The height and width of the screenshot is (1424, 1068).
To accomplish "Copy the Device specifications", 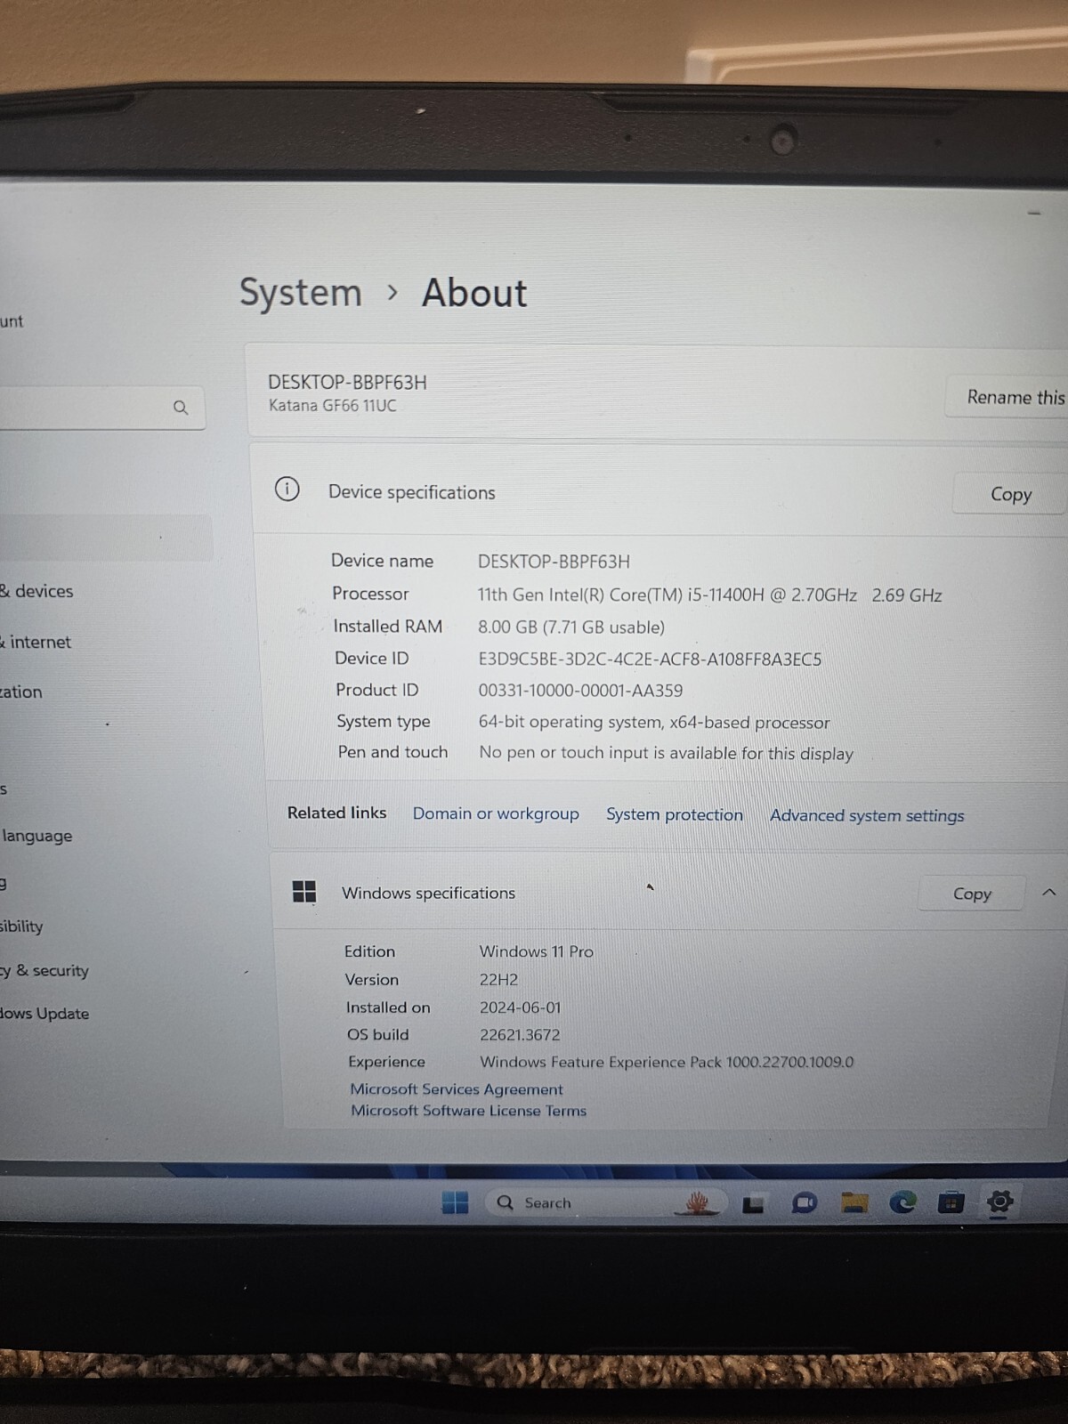I will tap(1009, 494).
